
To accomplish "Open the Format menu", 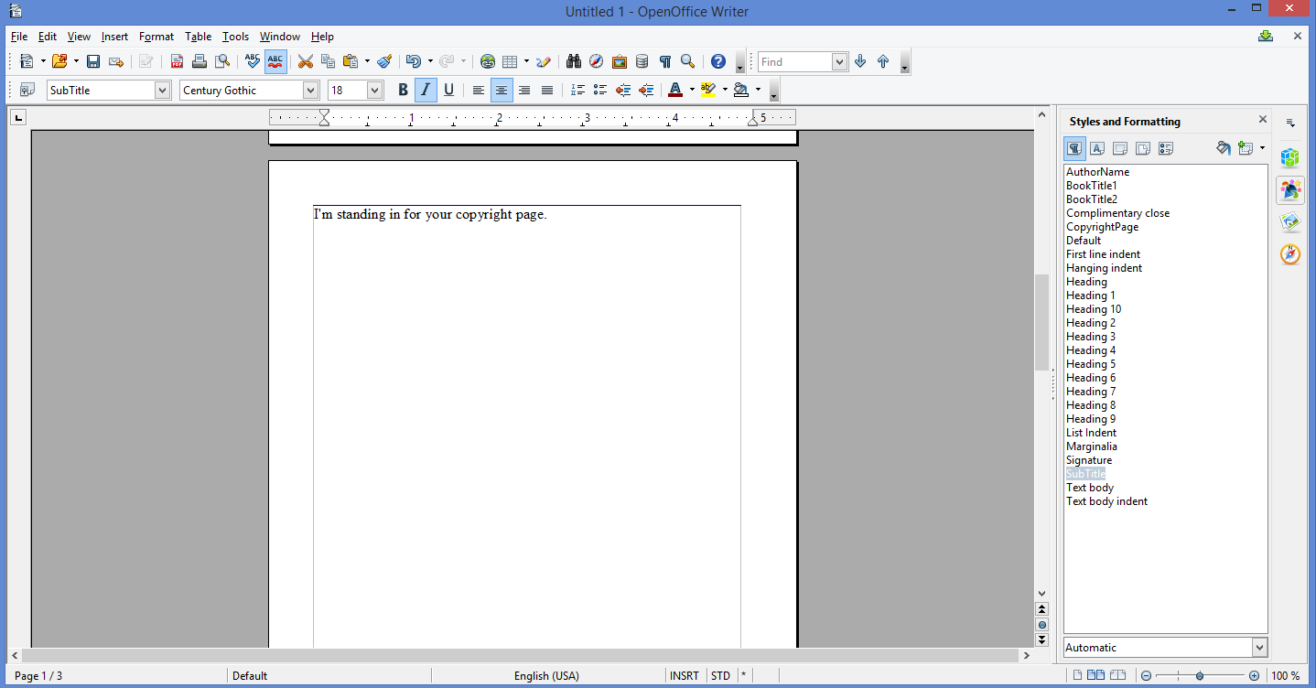I will click(156, 37).
